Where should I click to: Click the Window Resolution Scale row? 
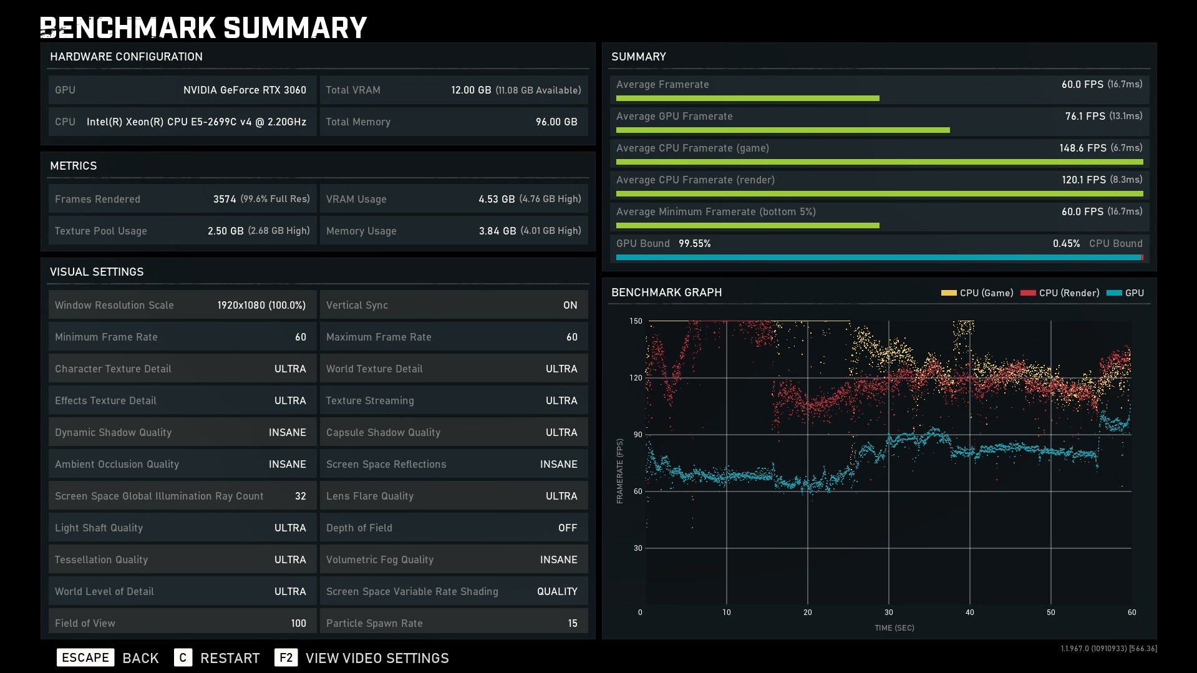(x=182, y=305)
